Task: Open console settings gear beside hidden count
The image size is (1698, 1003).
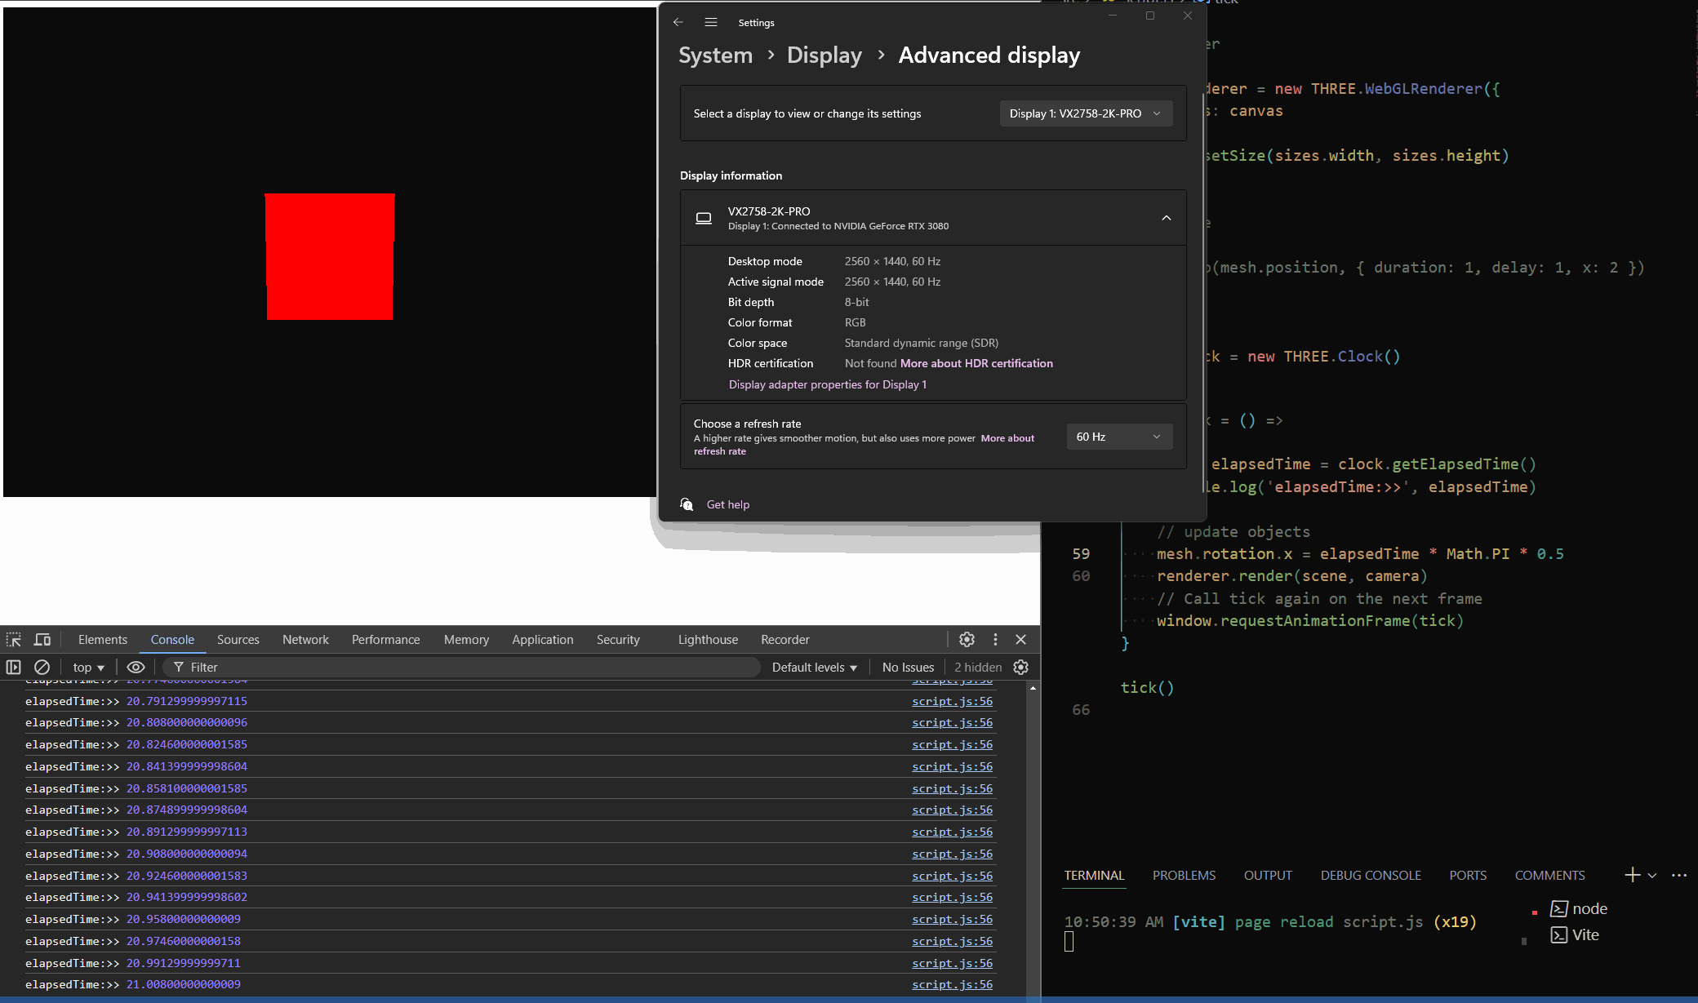Action: [x=1020, y=668]
